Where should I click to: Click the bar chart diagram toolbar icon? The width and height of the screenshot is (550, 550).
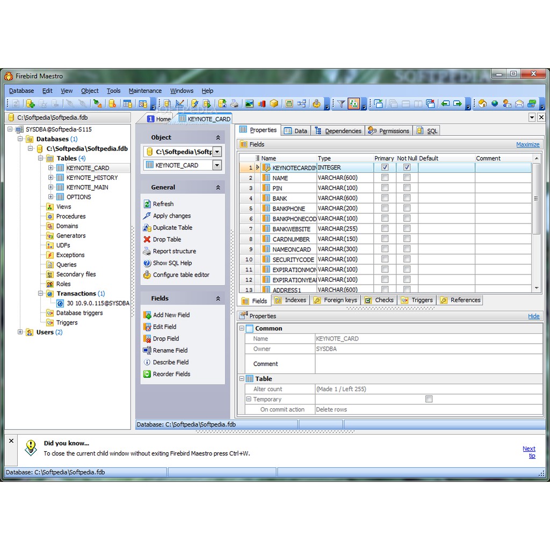coord(262,104)
